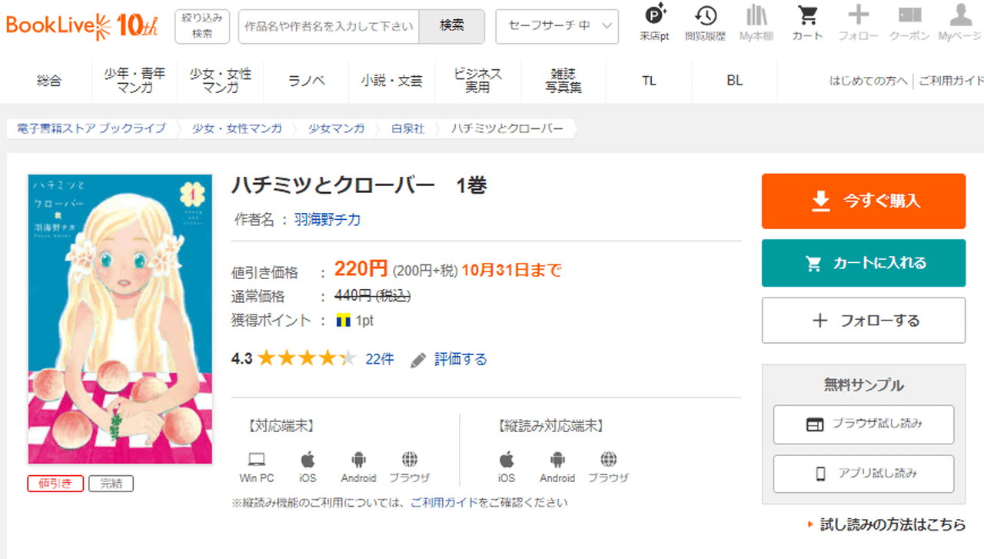984x559 pixels.
Task: Click the フォロー plus icon in header
Action: [x=858, y=17]
